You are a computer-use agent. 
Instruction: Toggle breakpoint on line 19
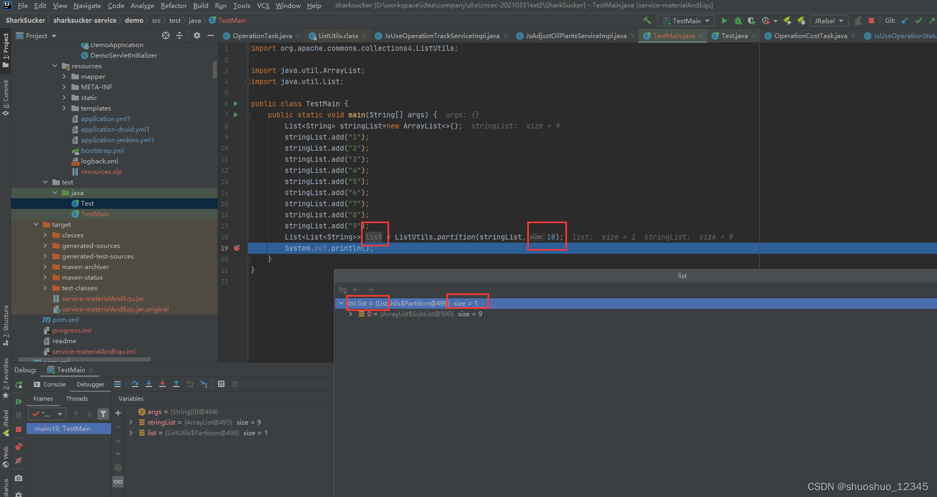(x=237, y=248)
